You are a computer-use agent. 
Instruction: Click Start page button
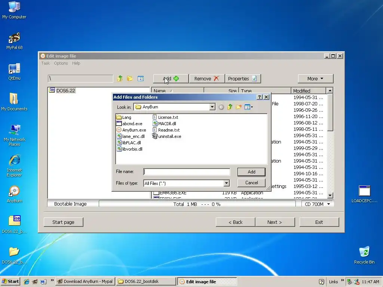coord(64,222)
